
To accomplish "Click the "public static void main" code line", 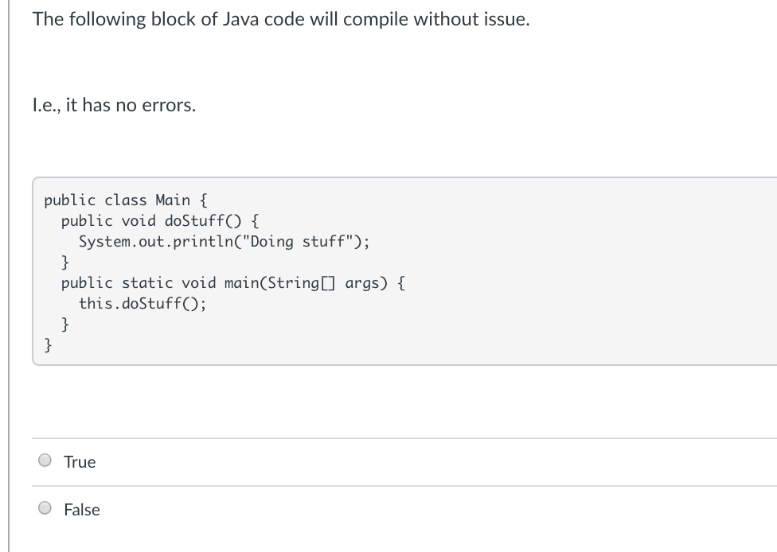I will coord(232,282).
